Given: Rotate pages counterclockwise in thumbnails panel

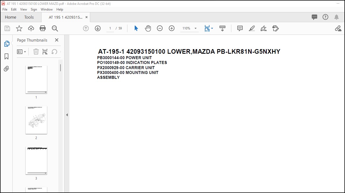Looking at the screenshot, I should 54,52.
